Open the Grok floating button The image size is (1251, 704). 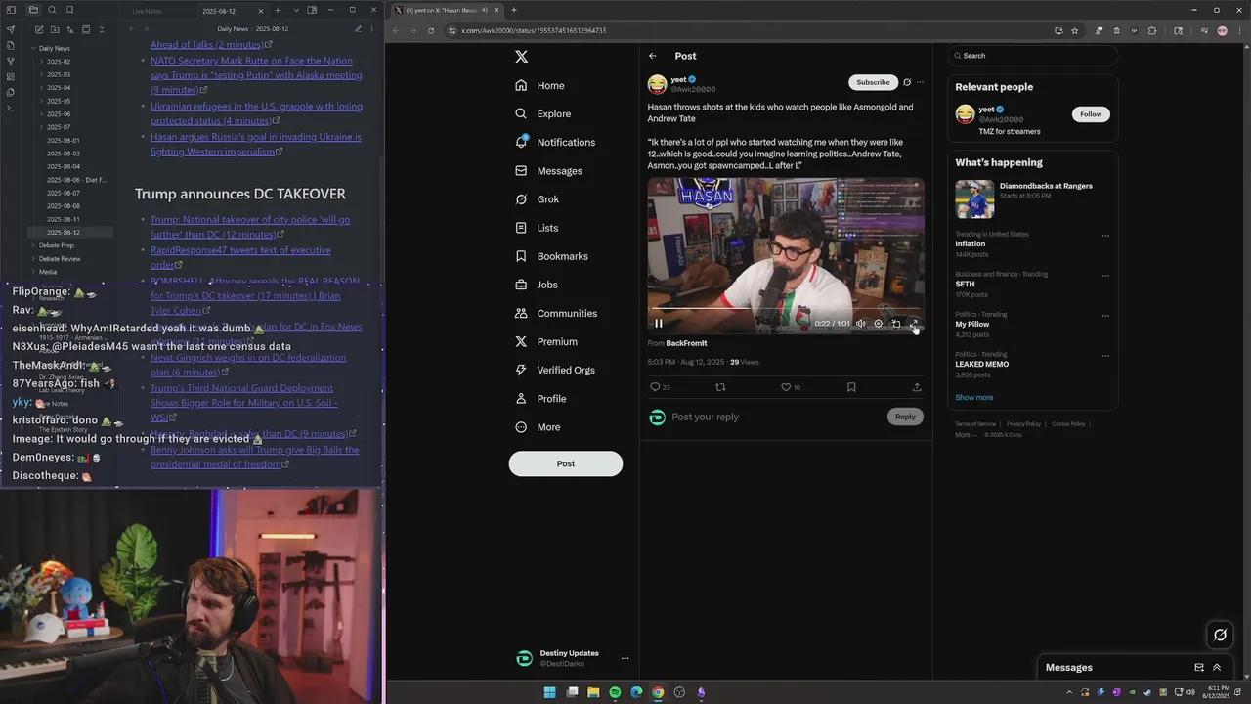click(x=1220, y=636)
